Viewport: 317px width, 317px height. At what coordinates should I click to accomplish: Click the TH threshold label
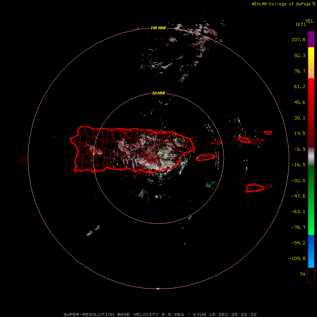(x=303, y=274)
